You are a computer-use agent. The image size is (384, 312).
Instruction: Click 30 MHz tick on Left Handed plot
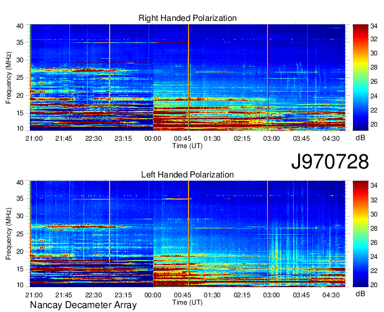20,216
